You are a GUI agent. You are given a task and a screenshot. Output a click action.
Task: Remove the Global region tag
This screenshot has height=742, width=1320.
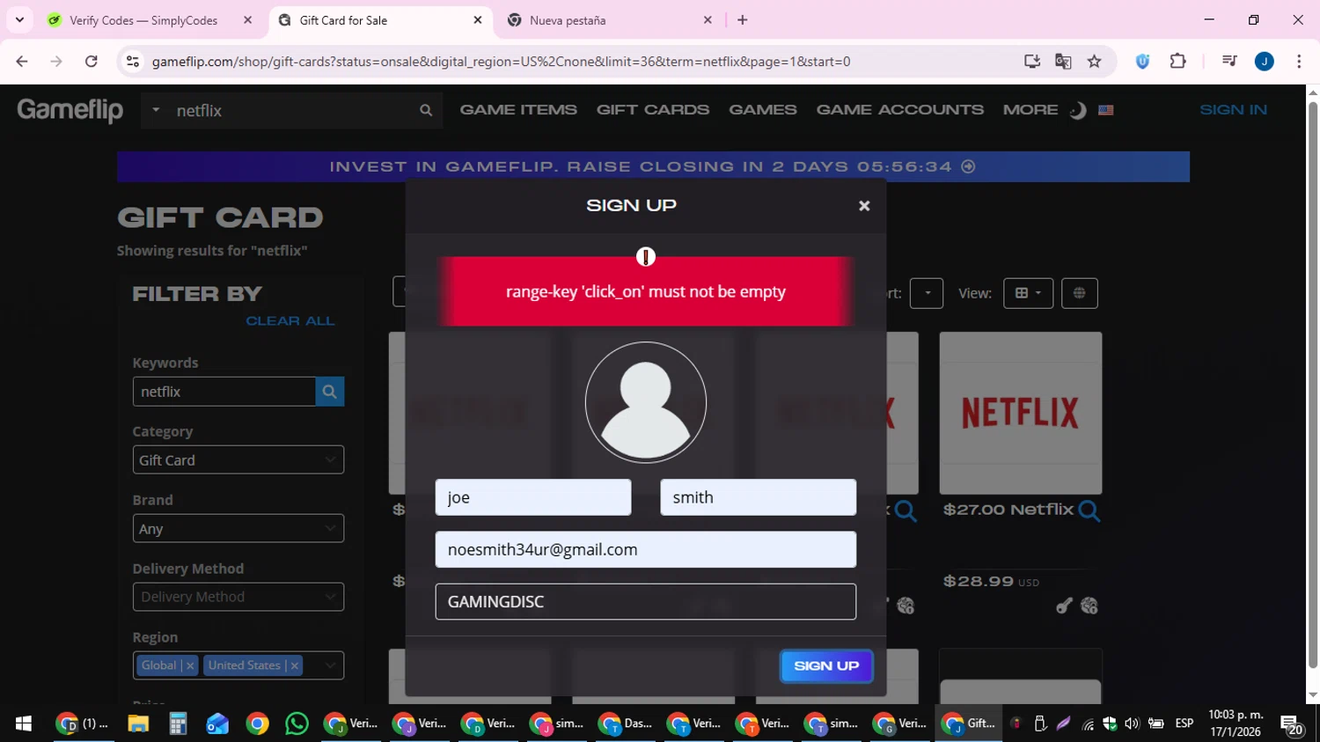pyautogui.click(x=190, y=665)
